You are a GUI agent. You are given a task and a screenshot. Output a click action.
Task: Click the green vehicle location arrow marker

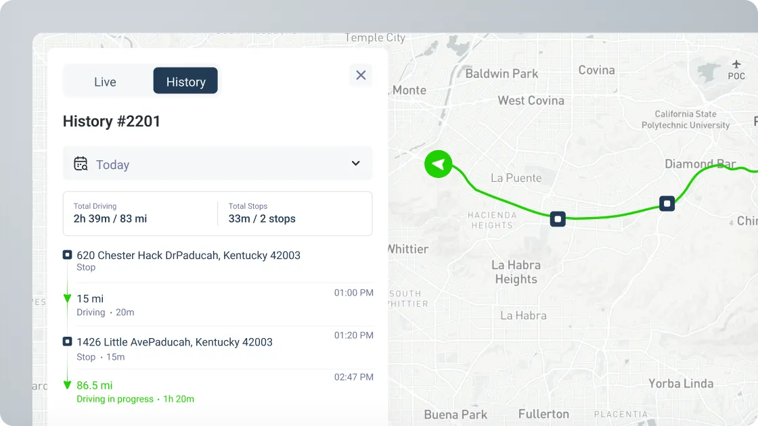pyautogui.click(x=439, y=164)
